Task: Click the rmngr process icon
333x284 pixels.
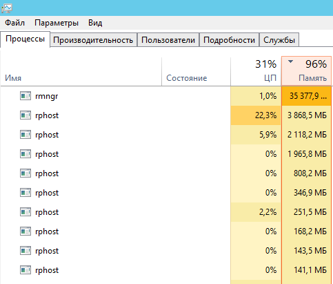Action: coord(26,96)
